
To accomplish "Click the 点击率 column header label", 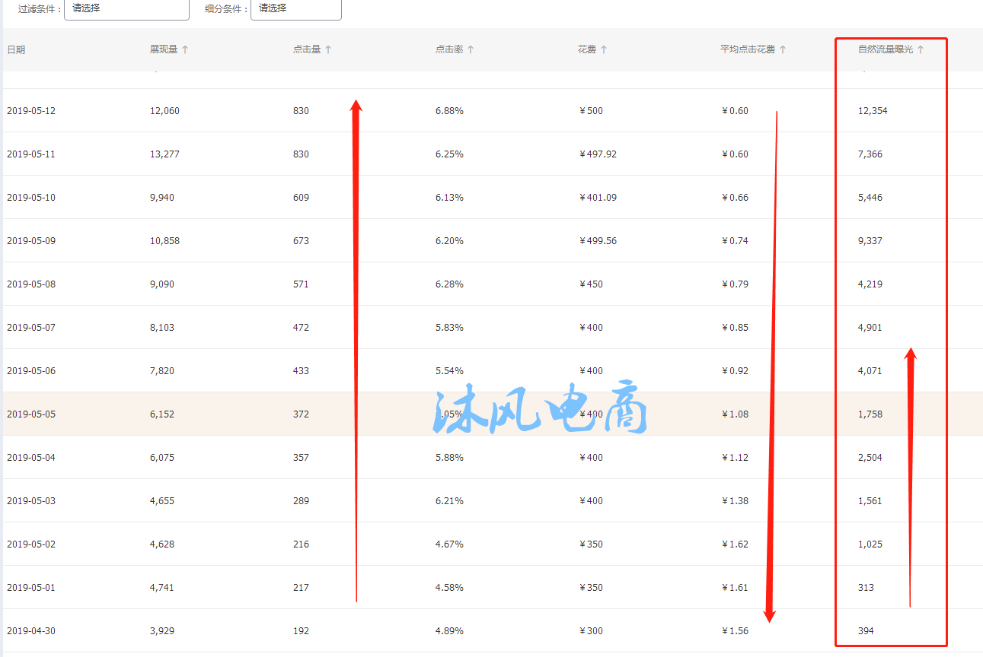I will click(449, 49).
